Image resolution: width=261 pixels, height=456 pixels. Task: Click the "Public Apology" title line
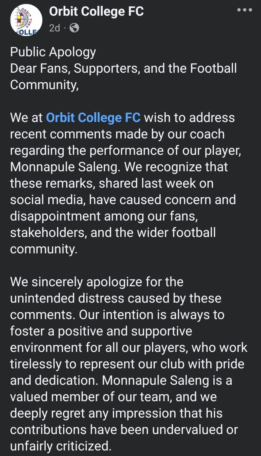(53, 52)
